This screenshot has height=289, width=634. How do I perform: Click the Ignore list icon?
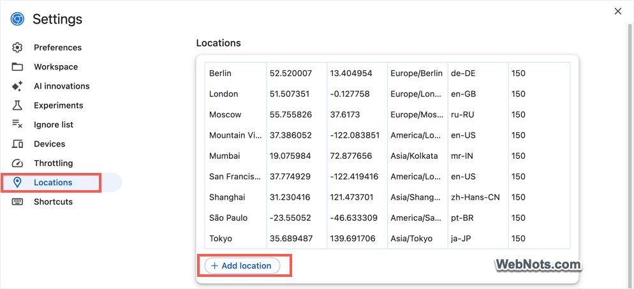click(17, 124)
